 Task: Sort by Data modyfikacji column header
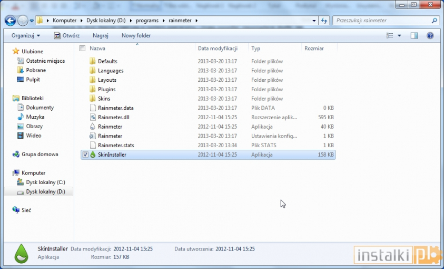pyautogui.click(x=218, y=48)
